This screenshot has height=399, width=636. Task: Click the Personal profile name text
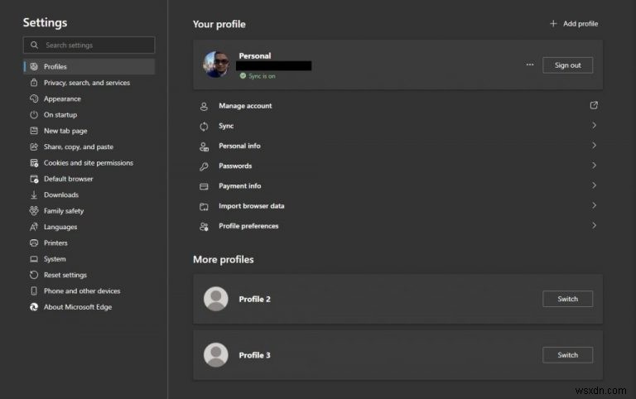coord(255,56)
